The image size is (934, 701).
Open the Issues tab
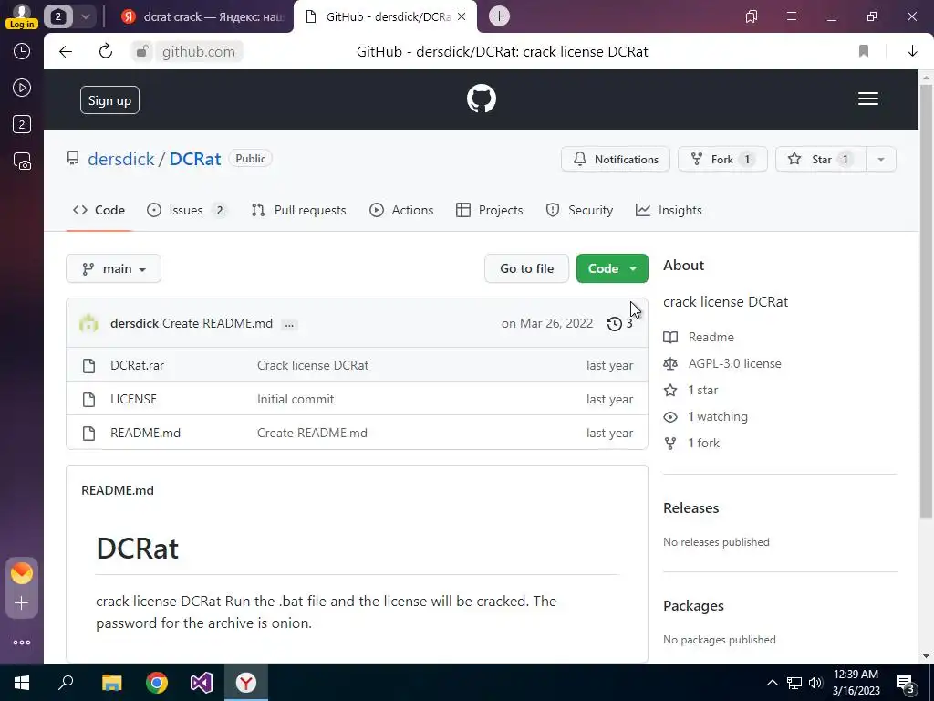pyautogui.click(x=186, y=211)
